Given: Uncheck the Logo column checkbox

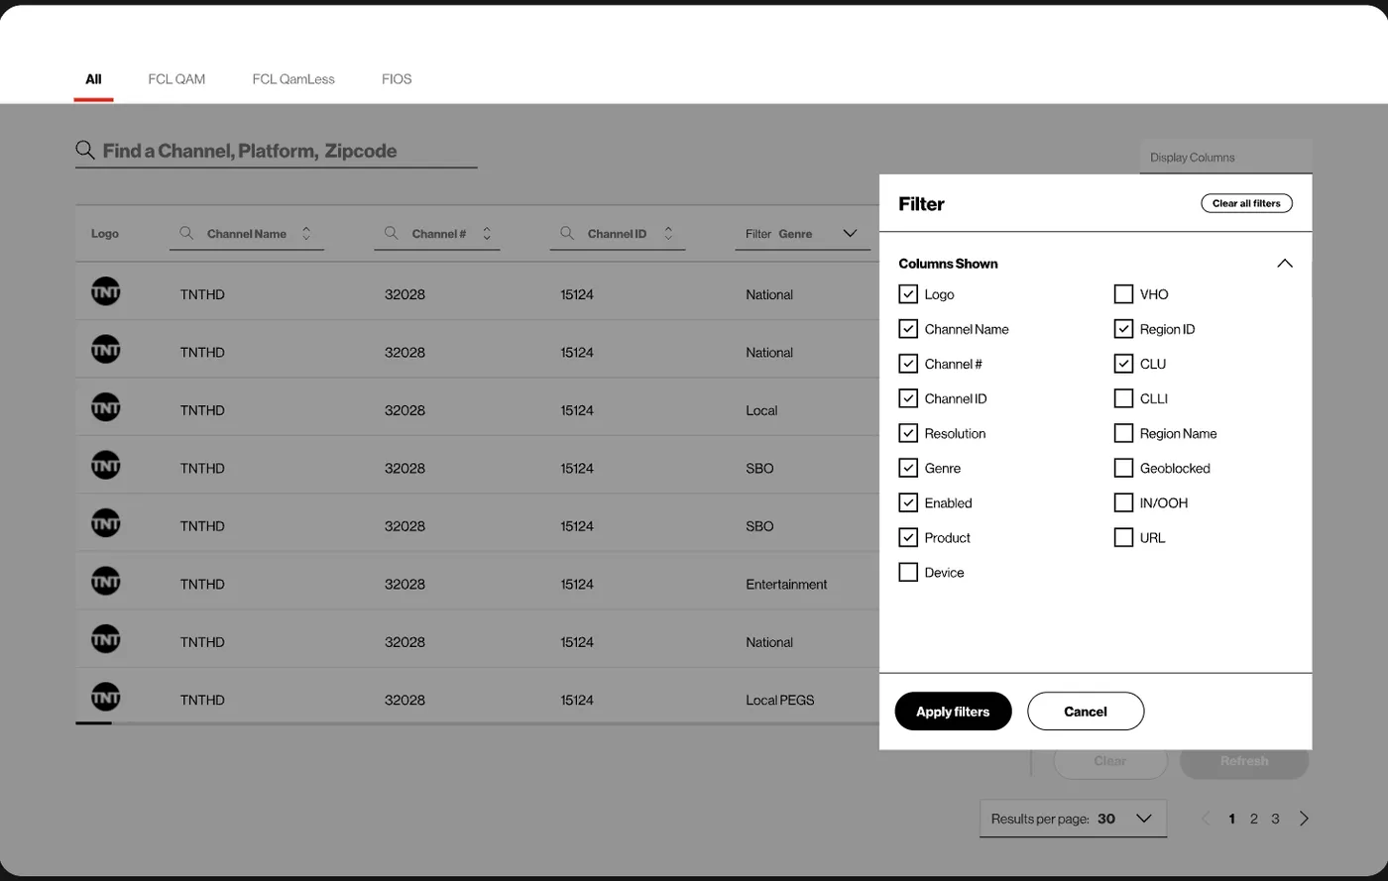Looking at the screenshot, I should click(x=908, y=294).
